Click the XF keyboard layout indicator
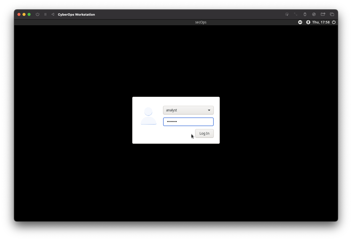 (300, 22)
